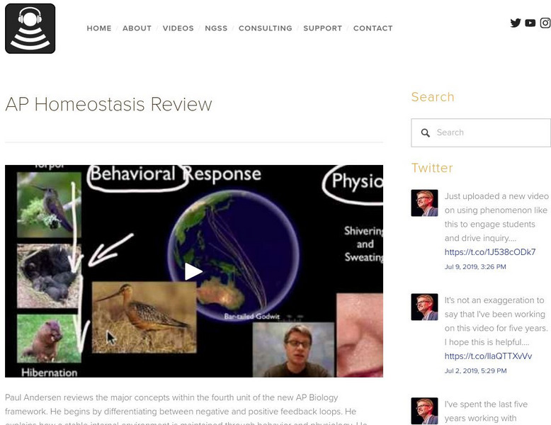
Task: Click the third tweet's profile avatar
Action: click(424, 411)
